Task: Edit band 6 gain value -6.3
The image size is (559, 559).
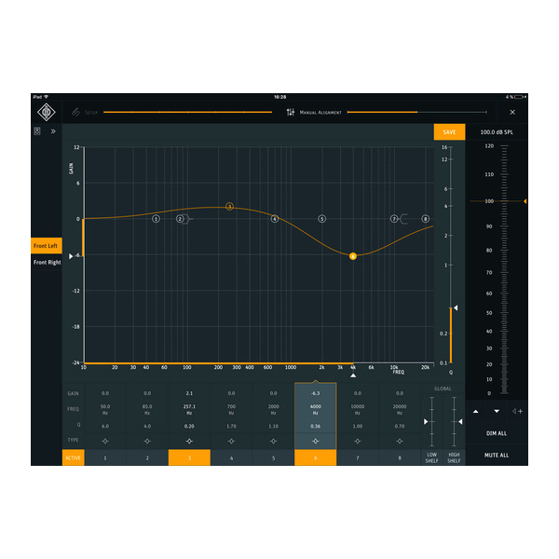Action: click(316, 393)
